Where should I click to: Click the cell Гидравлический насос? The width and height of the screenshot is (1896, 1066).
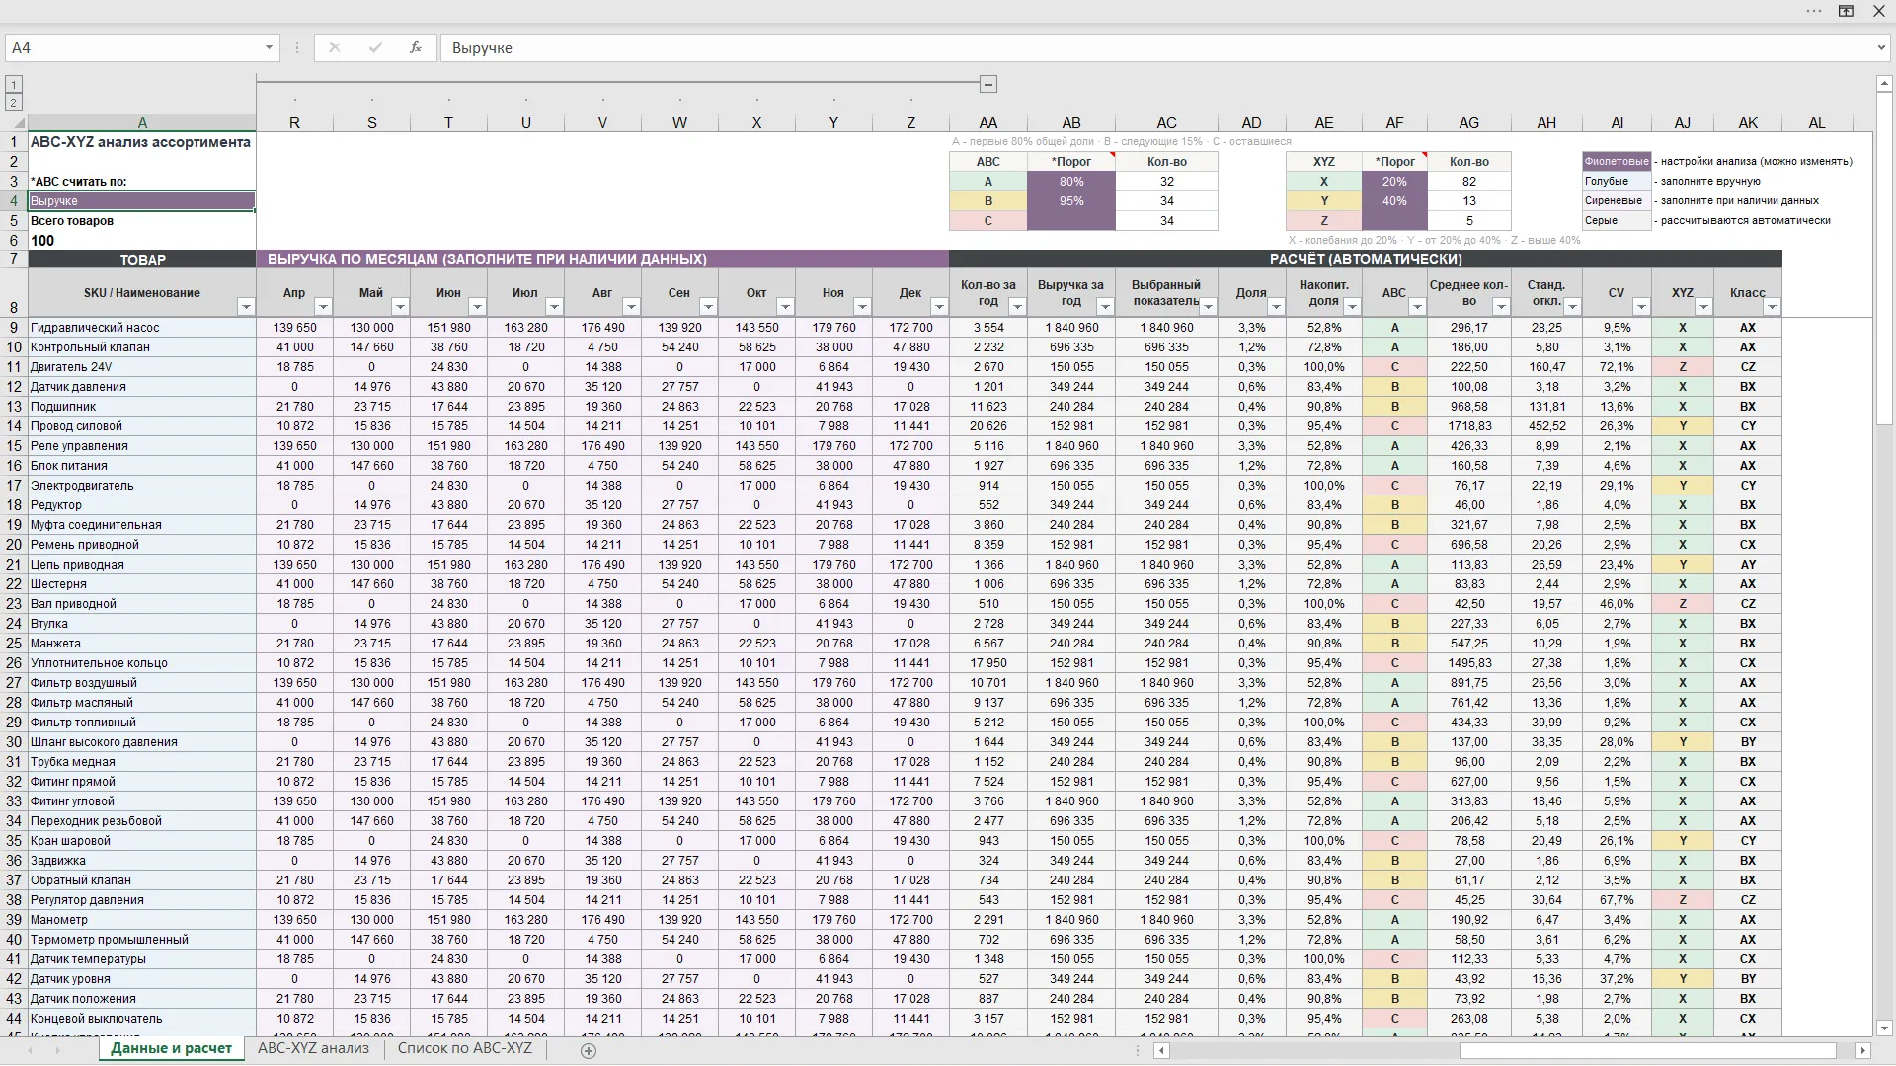tap(142, 328)
